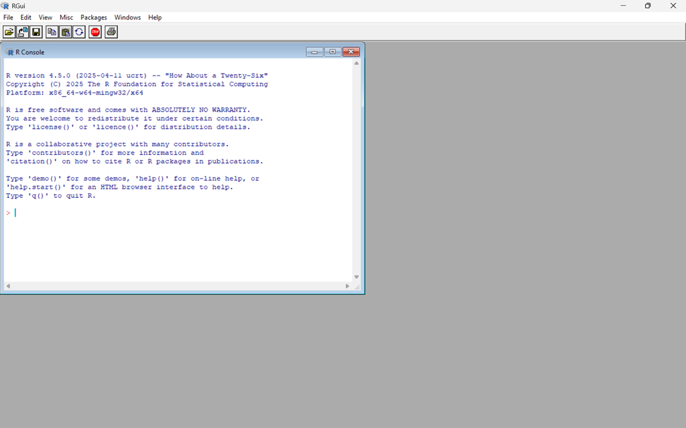
Task: Click the Print toolbar icon
Action: click(x=111, y=32)
